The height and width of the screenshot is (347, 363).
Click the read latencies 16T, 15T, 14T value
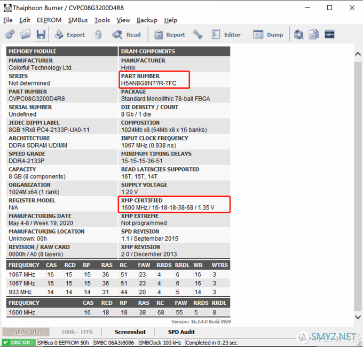pos(139,176)
